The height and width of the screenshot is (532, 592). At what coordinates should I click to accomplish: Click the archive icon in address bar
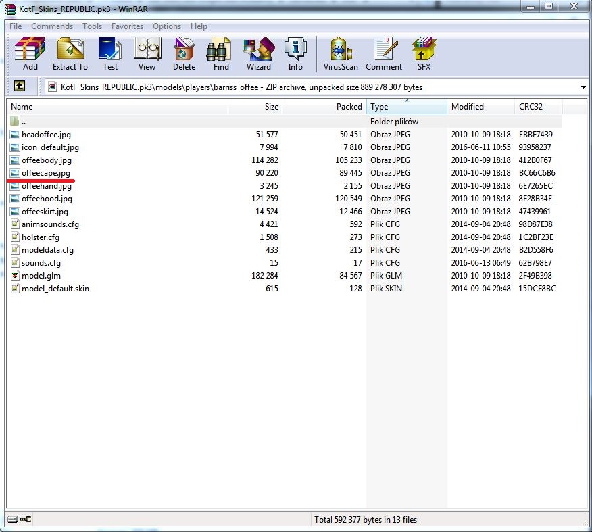[x=52, y=87]
